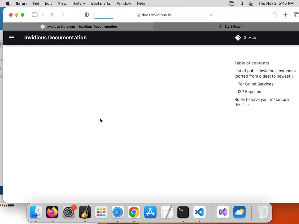Open Launchpad from the Dock

coord(101,212)
